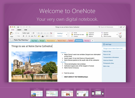The height and width of the screenshot is (98, 135).
Task: Expand the heading styles gallery arrow
Action: (67, 34)
